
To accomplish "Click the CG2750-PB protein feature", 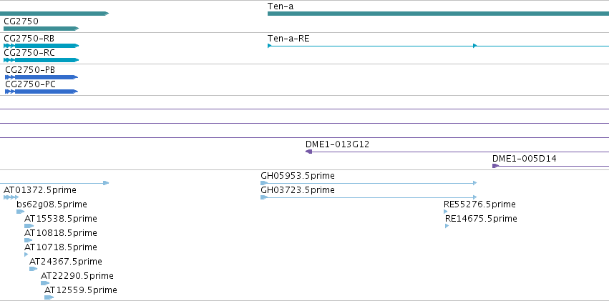I will (x=42, y=77).
